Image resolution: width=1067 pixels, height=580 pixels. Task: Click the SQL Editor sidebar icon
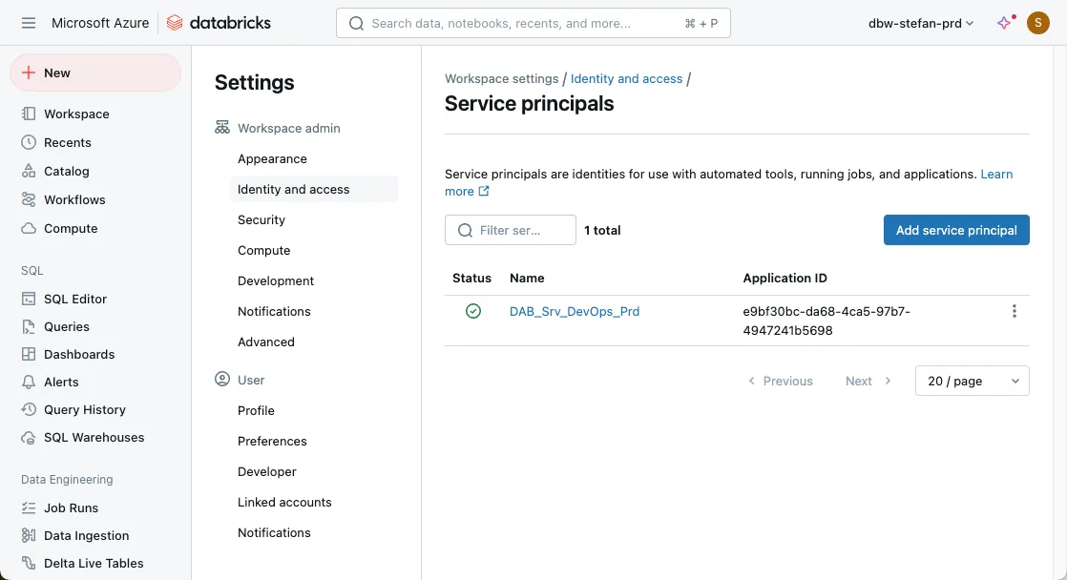(29, 299)
